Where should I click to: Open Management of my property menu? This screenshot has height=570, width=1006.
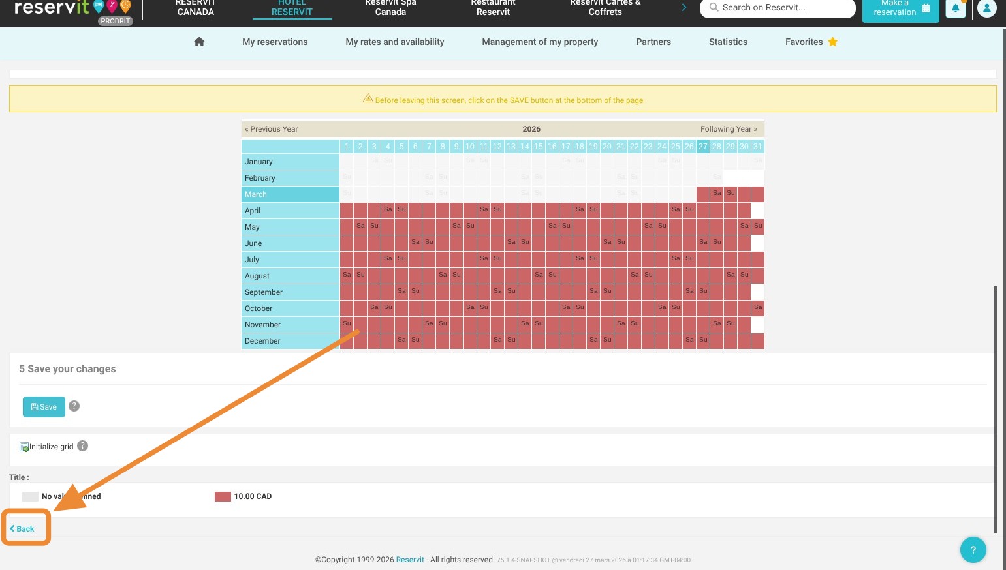[x=540, y=42]
